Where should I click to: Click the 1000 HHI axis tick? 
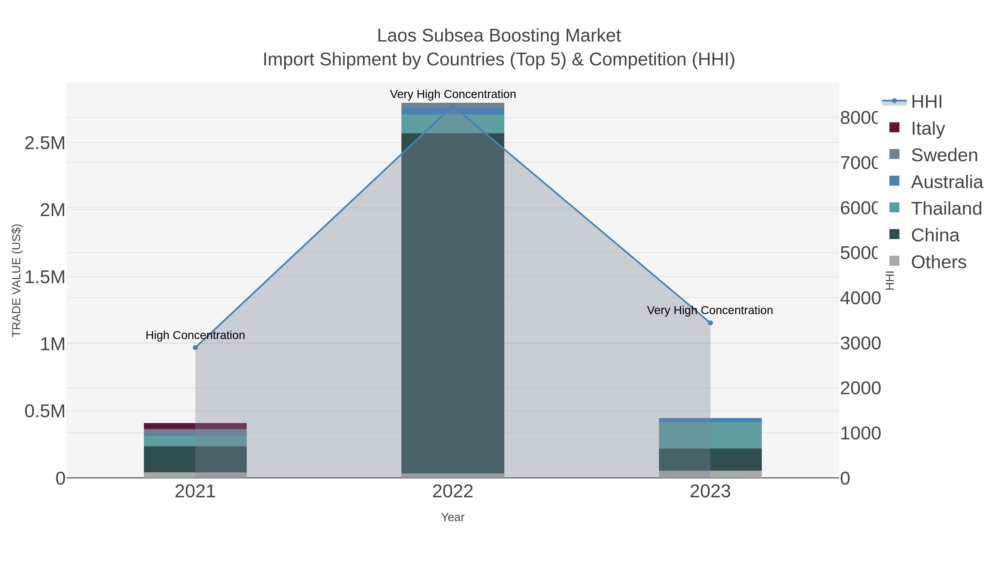pyautogui.click(x=860, y=433)
